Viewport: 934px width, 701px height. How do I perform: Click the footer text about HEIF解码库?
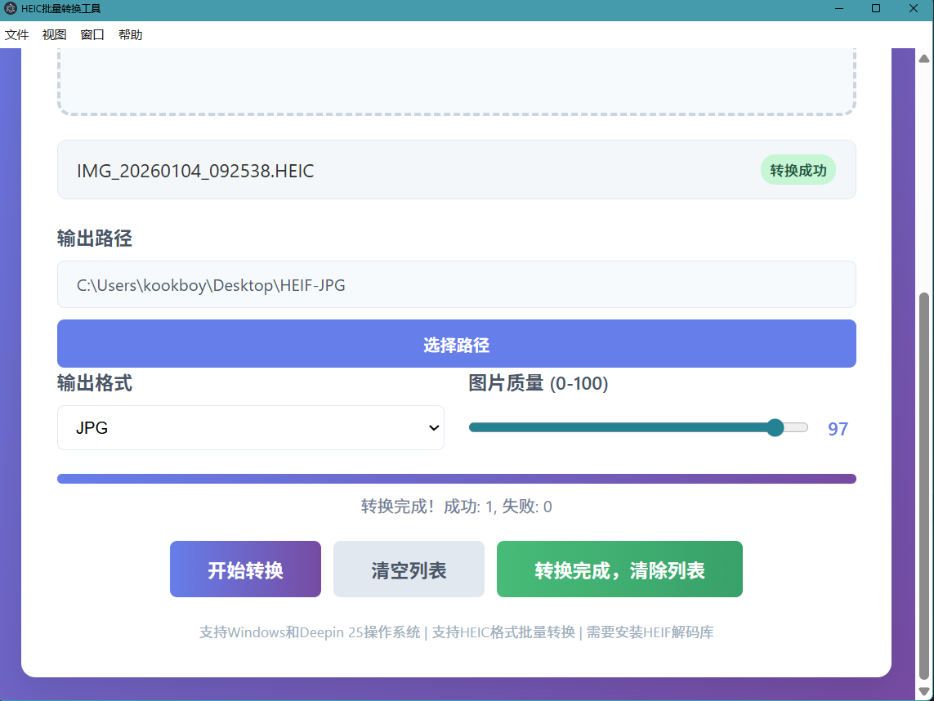click(x=456, y=632)
